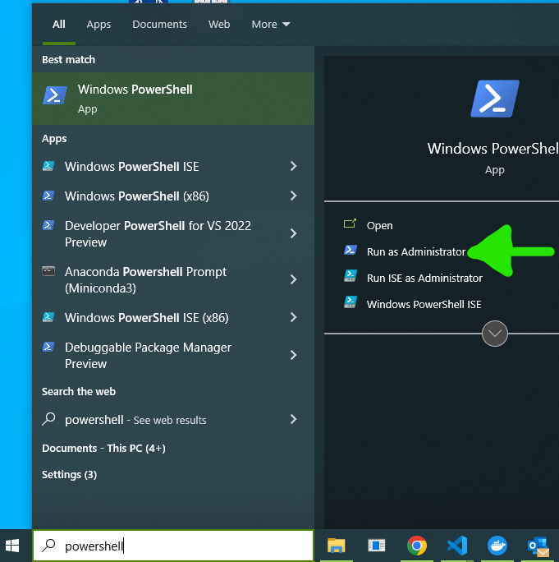Open Anaconda Powershell Prompt (Miniconda3) result
Viewport: 559px width, 562px height.
coord(173,279)
